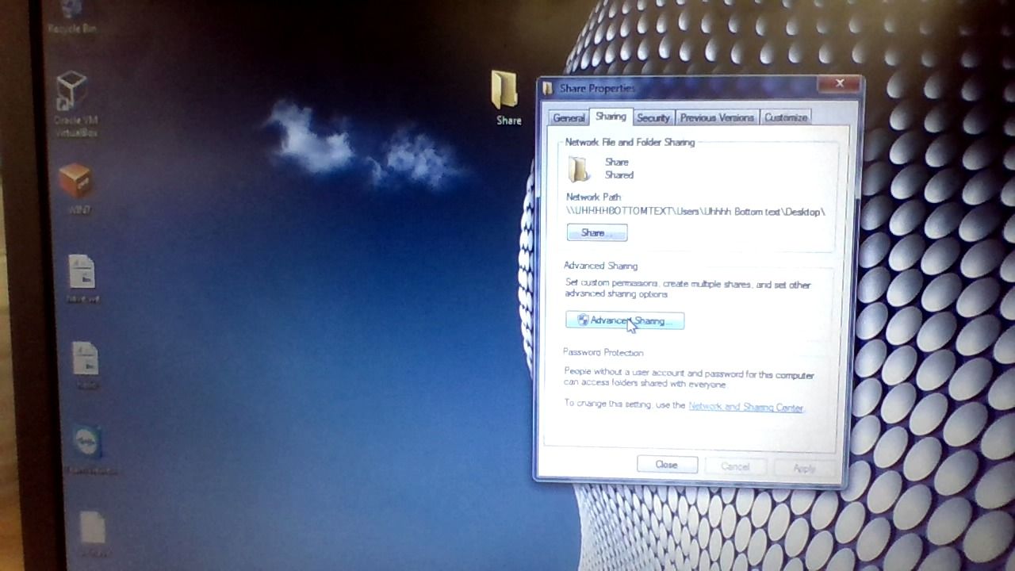Open the Customize tab
Viewport: 1015px width, 571px height.
click(786, 117)
